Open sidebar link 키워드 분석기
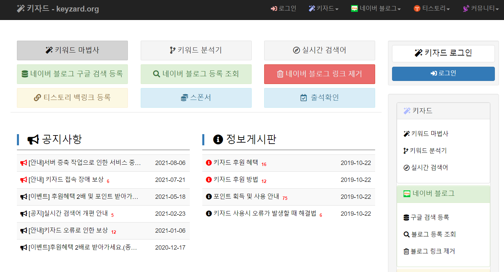This screenshot has width=504, height=272. (425, 151)
